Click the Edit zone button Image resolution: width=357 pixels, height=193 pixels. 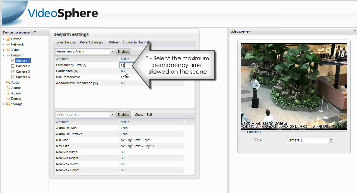(149, 115)
